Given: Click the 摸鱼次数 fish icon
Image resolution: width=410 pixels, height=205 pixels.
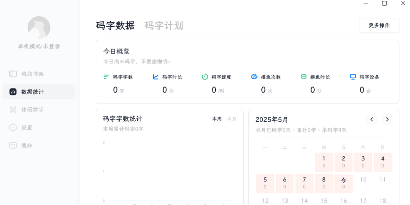Looking at the screenshot, I should (254, 77).
